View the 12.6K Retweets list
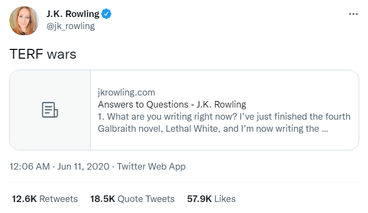 pyautogui.click(x=45, y=199)
